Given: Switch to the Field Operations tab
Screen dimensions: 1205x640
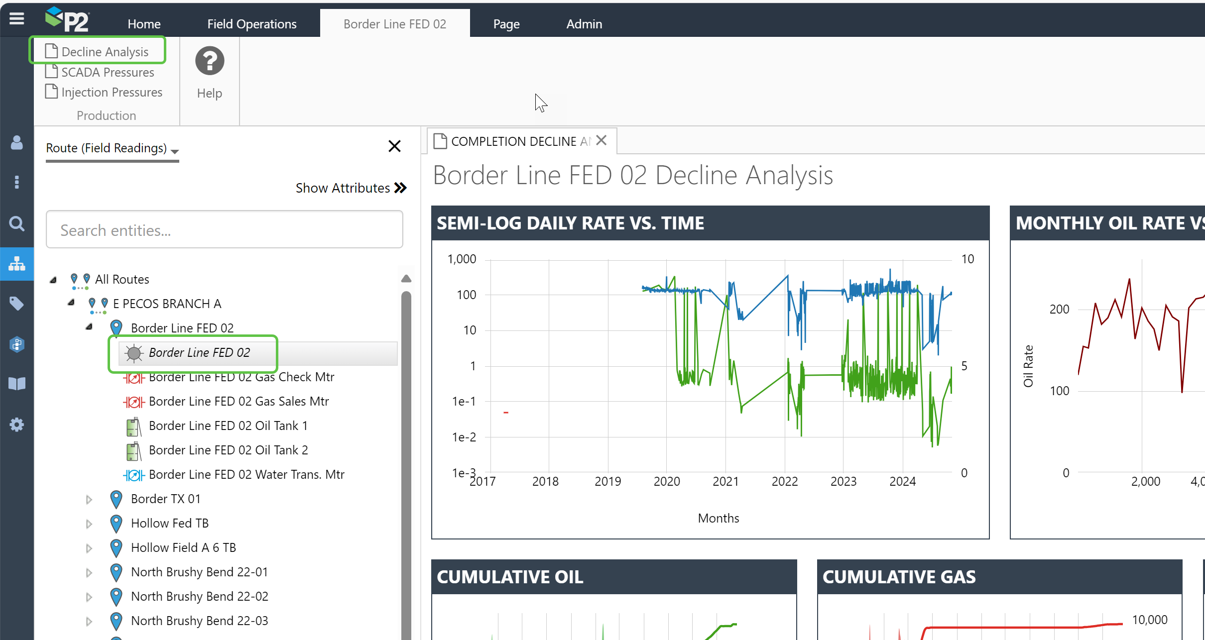Looking at the screenshot, I should point(251,24).
